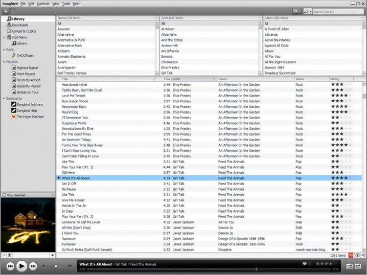Click the Search Library field

click(x=337, y=11)
